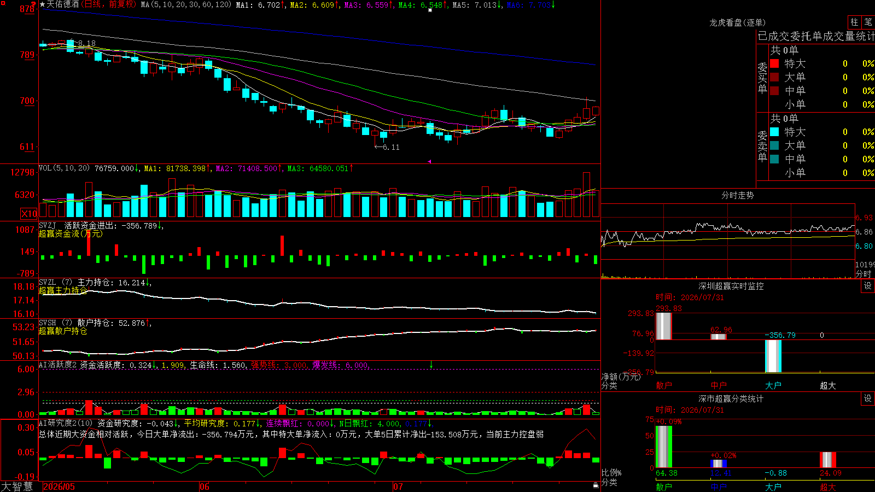This screenshot has height=492, width=875.
Task: Click the star before 天佑德酒 stock name
Action: click(x=42, y=4)
